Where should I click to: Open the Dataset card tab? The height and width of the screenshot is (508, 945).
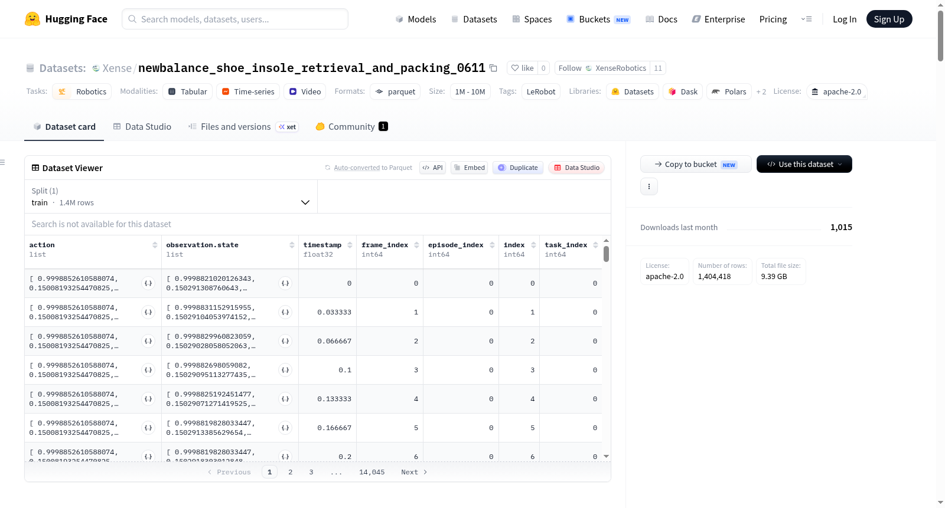point(64,127)
